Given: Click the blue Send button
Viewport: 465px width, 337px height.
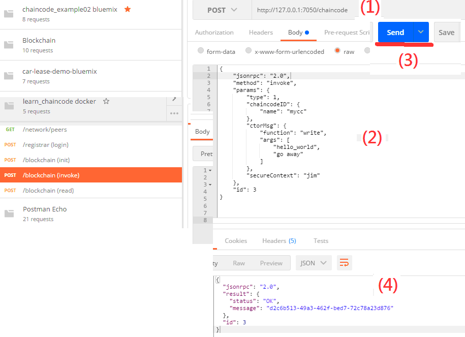Looking at the screenshot, I should [x=395, y=32].
